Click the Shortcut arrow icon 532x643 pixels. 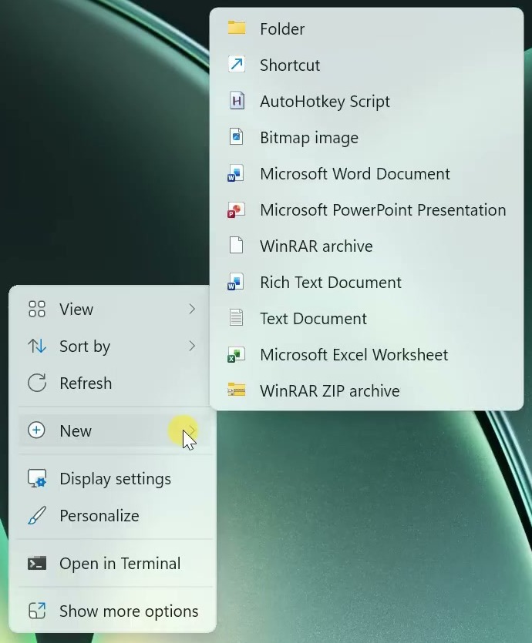click(237, 65)
